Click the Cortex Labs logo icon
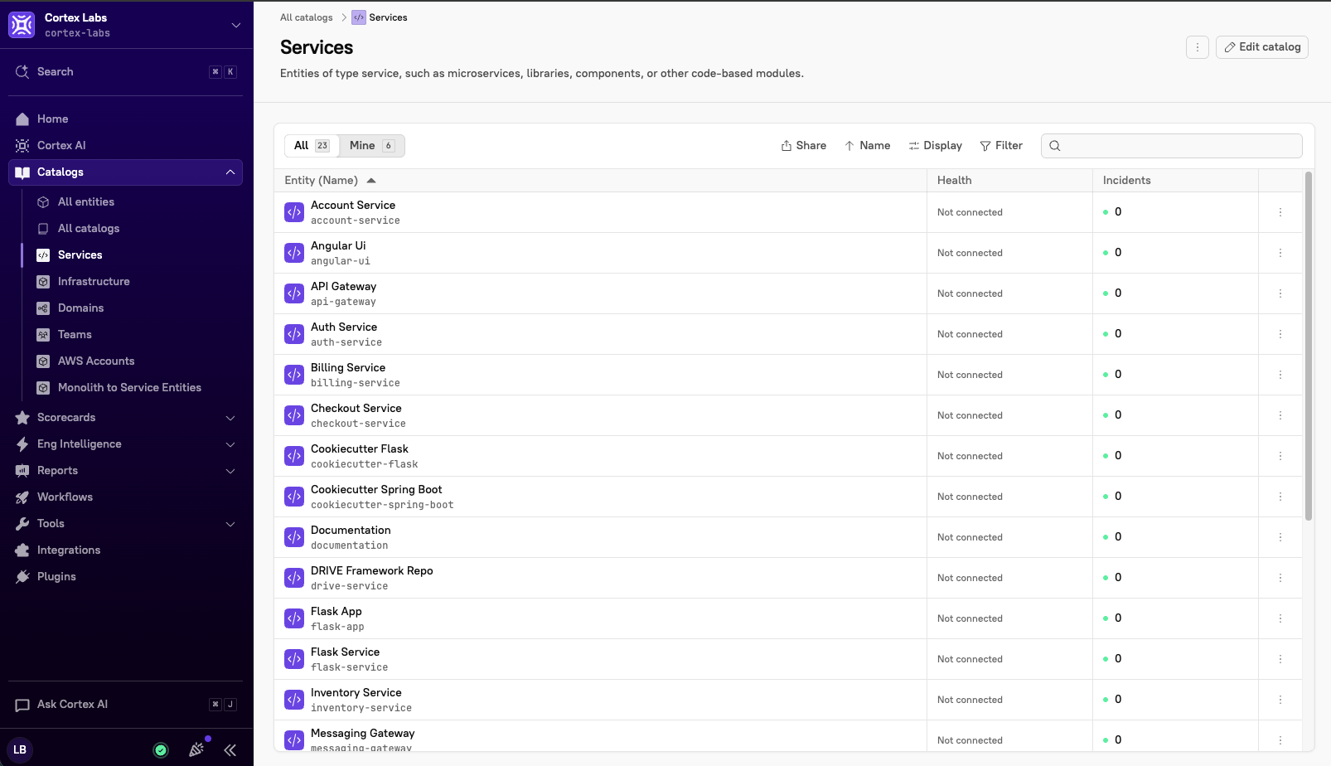This screenshot has height=766, width=1331. click(x=22, y=25)
